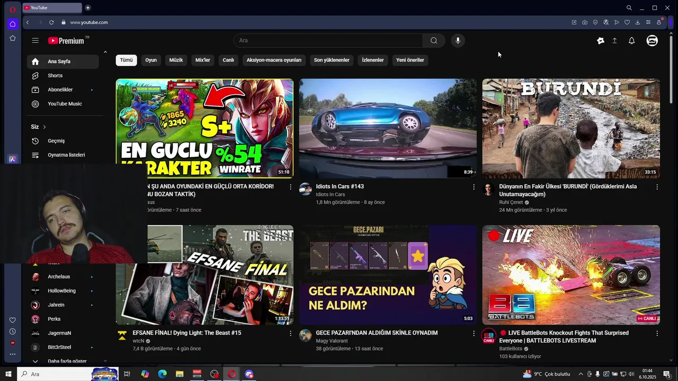The width and height of the screenshot is (678, 381).
Task: Open YouTube Music in sidebar
Action: click(x=63, y=104)
